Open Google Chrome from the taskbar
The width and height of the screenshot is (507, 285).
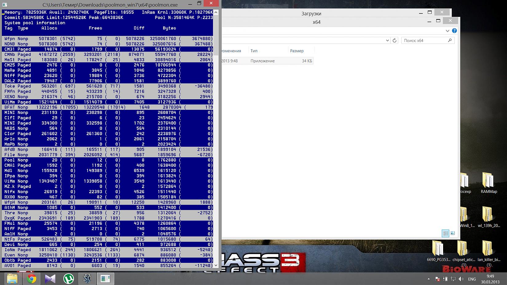[x=31, y=279]
